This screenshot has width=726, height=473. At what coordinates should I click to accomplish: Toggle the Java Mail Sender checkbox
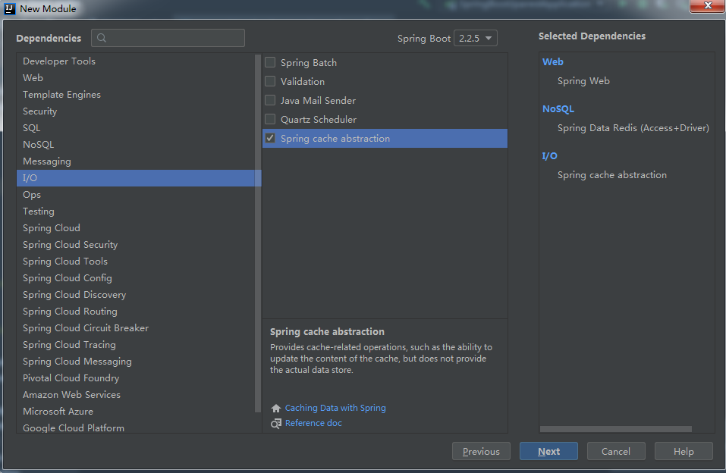point(270,100)
